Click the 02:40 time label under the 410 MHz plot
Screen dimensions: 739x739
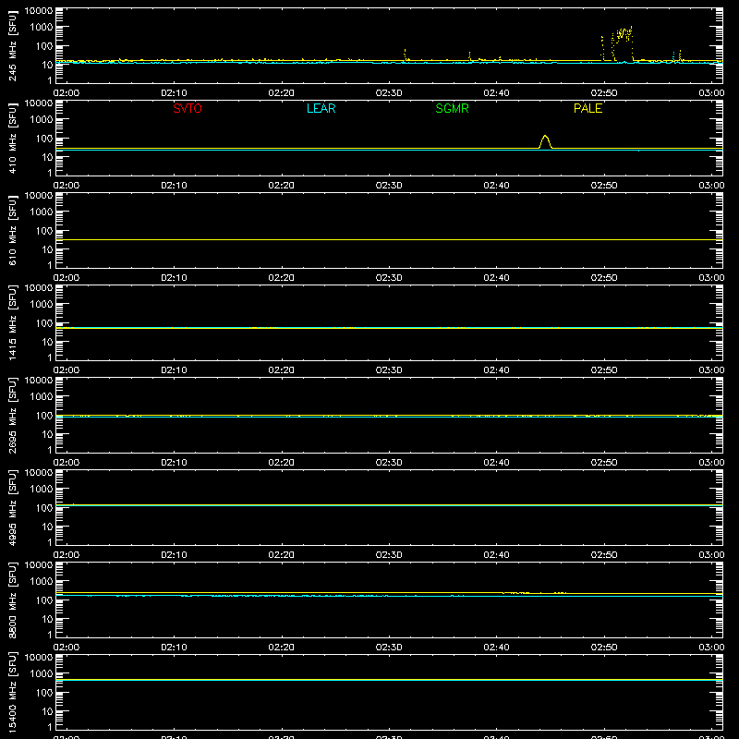[x=496, y=186]
